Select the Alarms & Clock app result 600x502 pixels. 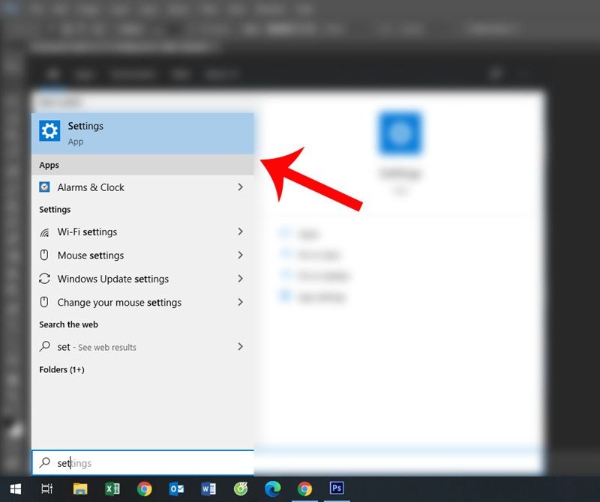[x=91, y=187]
